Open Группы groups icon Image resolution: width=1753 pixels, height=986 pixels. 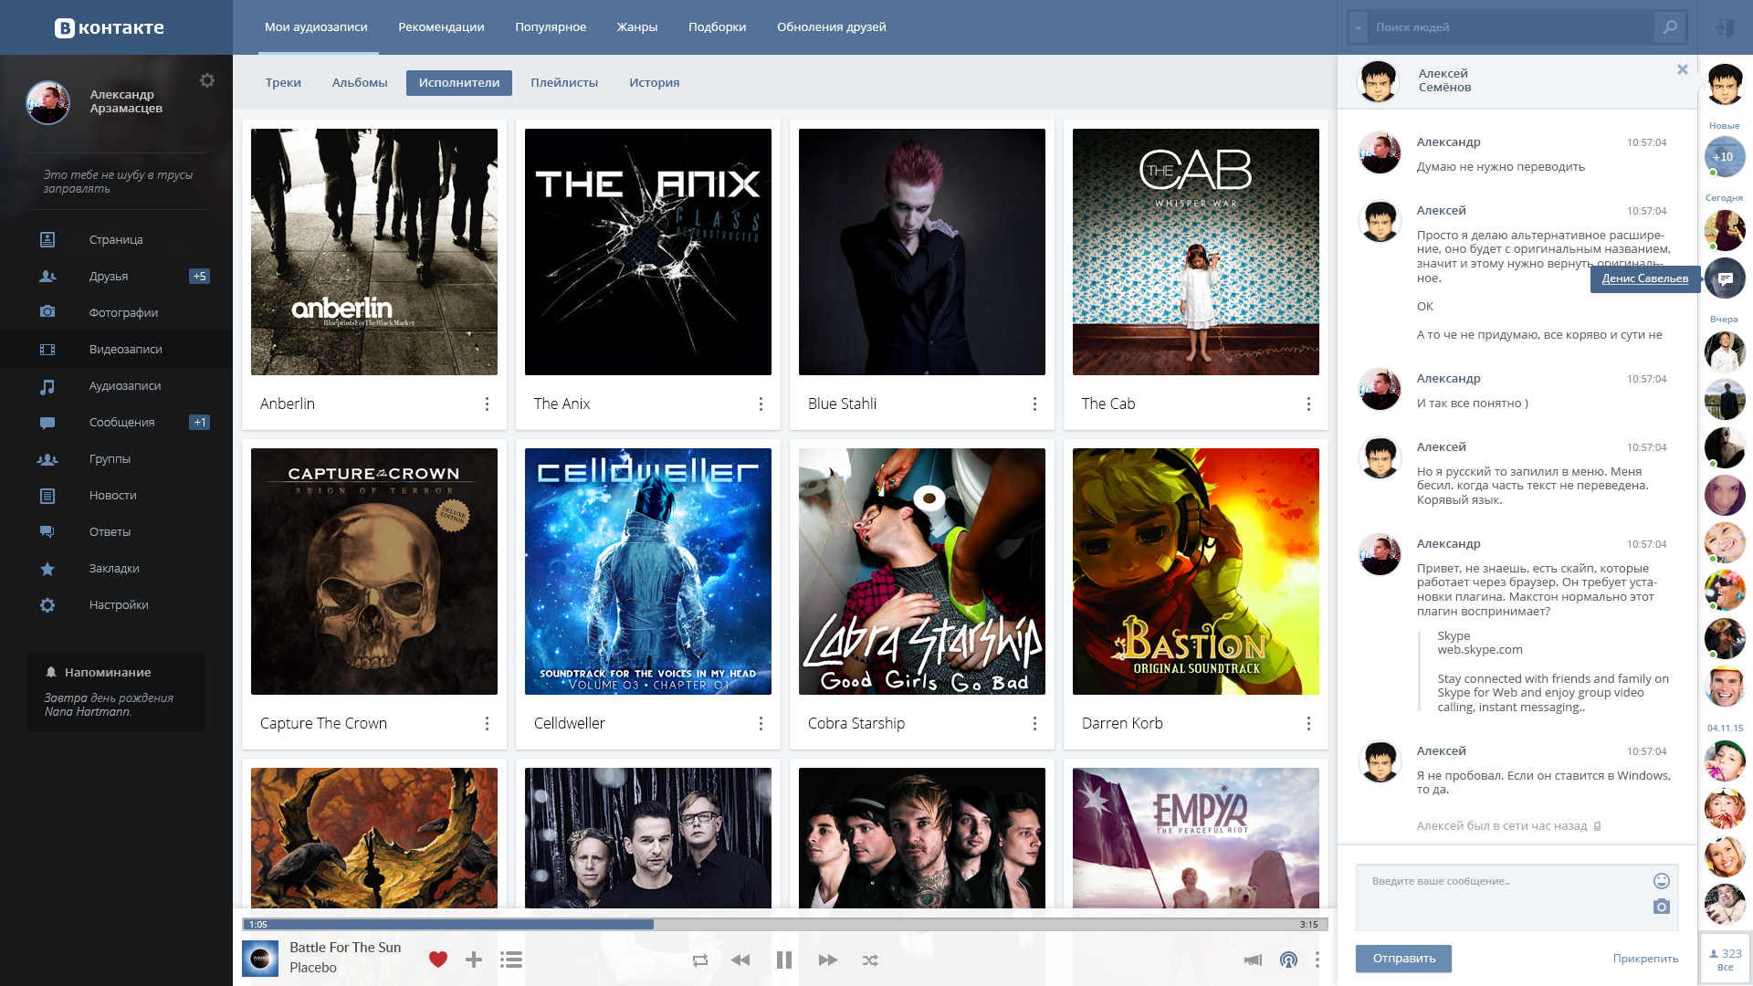coord(47,459)
